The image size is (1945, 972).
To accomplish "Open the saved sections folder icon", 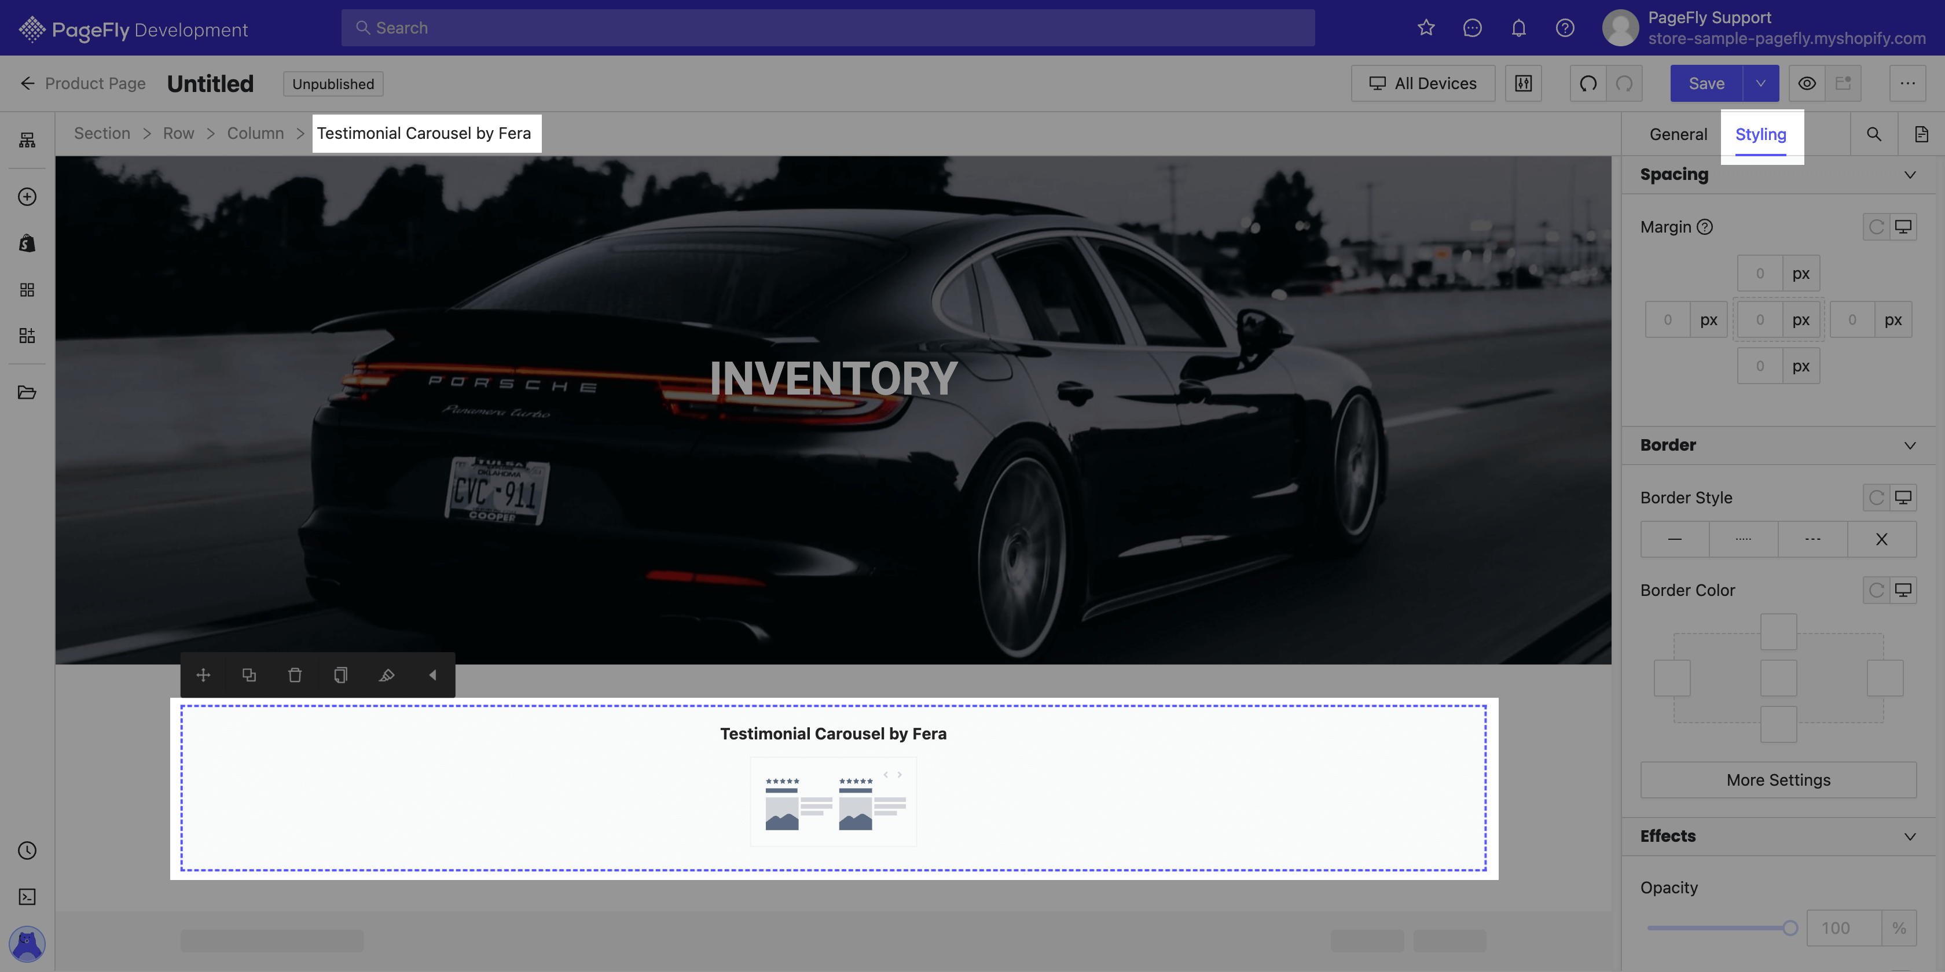I will tap(27, 392).
